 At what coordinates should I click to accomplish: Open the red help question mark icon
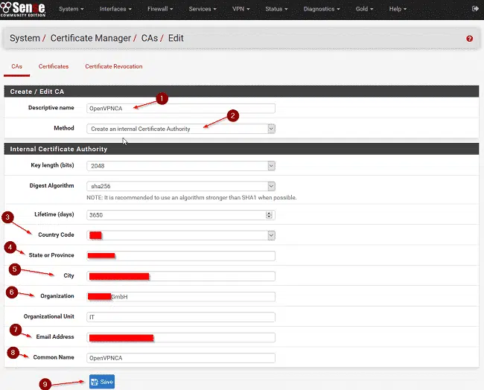pos(470,39)
